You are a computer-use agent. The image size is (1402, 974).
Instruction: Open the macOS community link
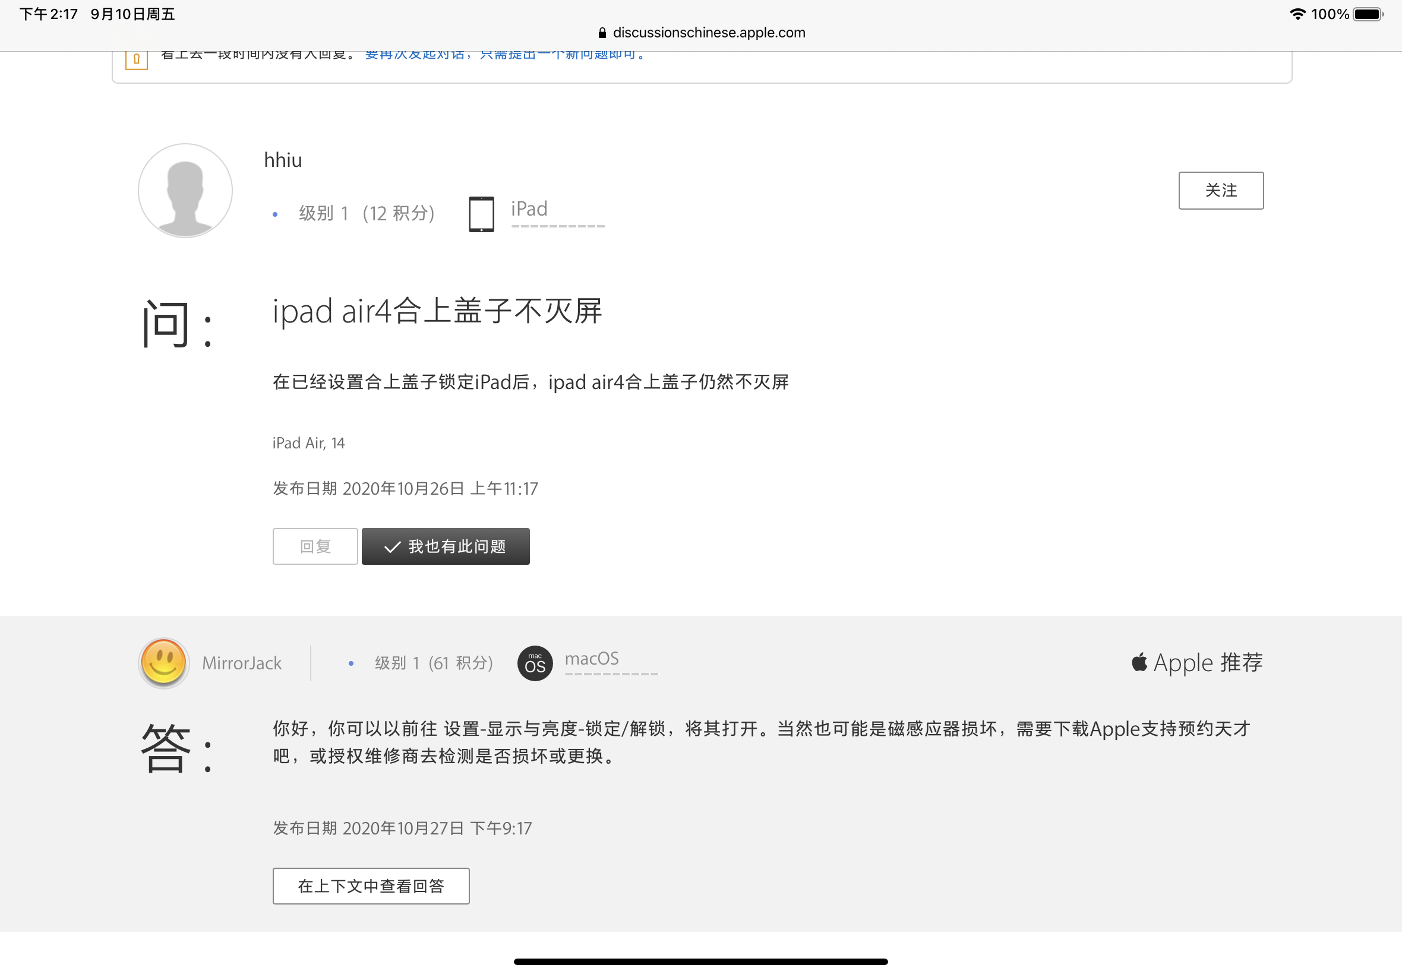592,659
